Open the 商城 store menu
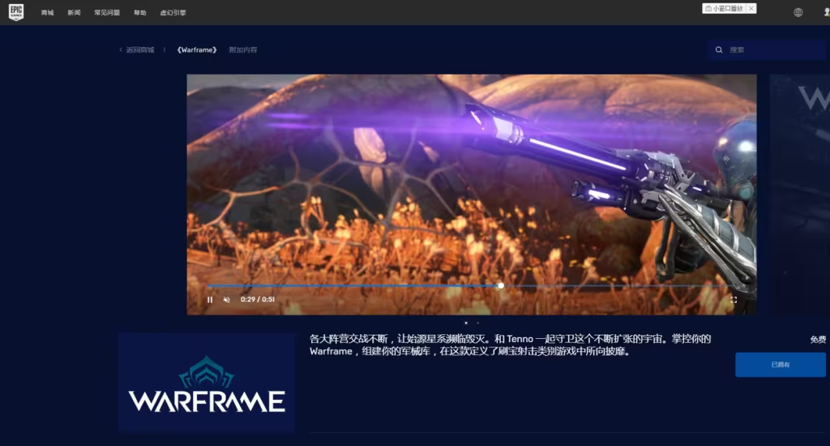This screenshot has height=446, width=830. pyautogui.click(x=47, y=13)
